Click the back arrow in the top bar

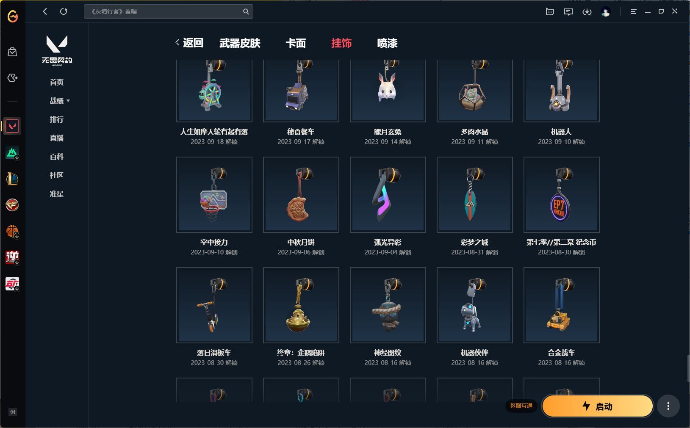(45, 11)
